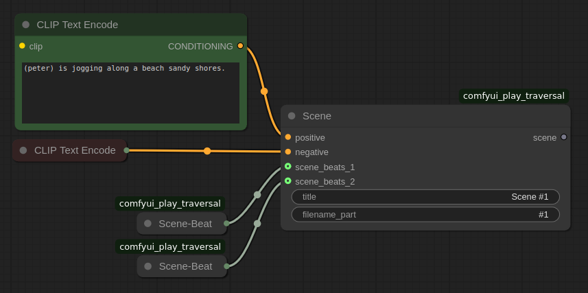Click the link midpoint on the positive wire

pyautogui.click(x=264, y=91)
